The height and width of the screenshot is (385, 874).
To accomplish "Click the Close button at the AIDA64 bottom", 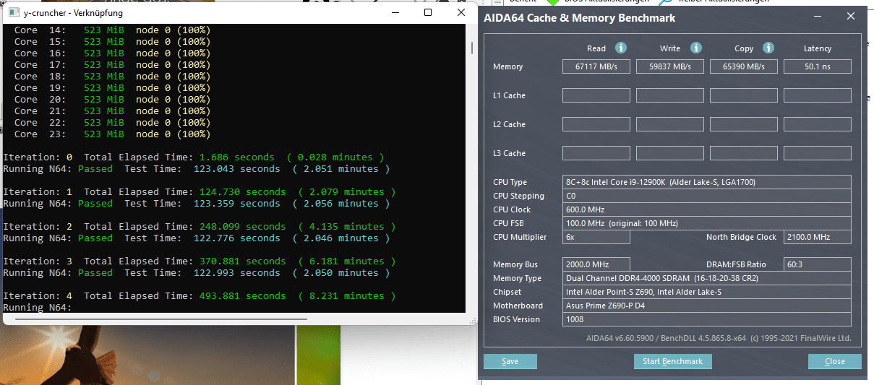I will point(835,361).
